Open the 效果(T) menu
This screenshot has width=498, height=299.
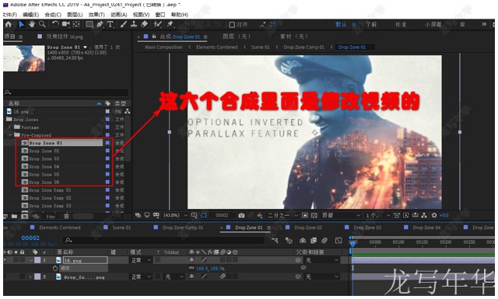pyautogui.click(x=96, y=15)
